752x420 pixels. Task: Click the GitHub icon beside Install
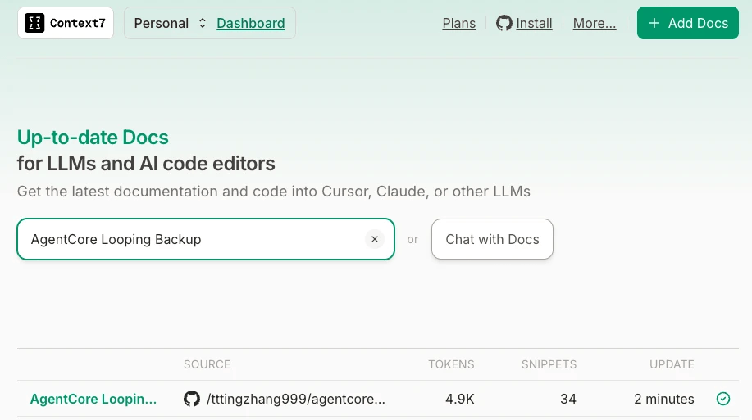click(504, 23)
